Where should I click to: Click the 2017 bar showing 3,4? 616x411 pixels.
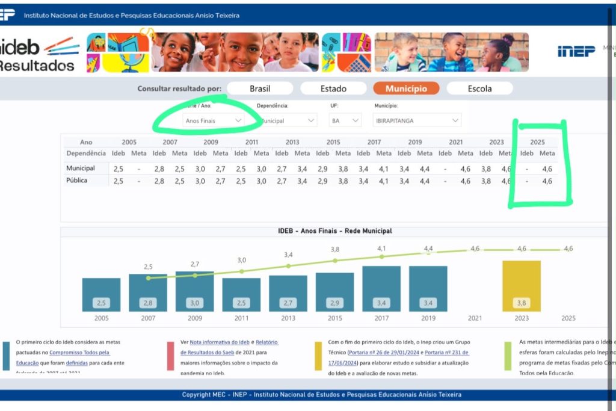[381, 289]
